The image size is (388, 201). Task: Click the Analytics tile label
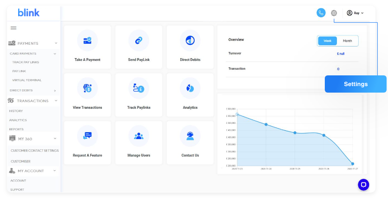tap(190, 107)
